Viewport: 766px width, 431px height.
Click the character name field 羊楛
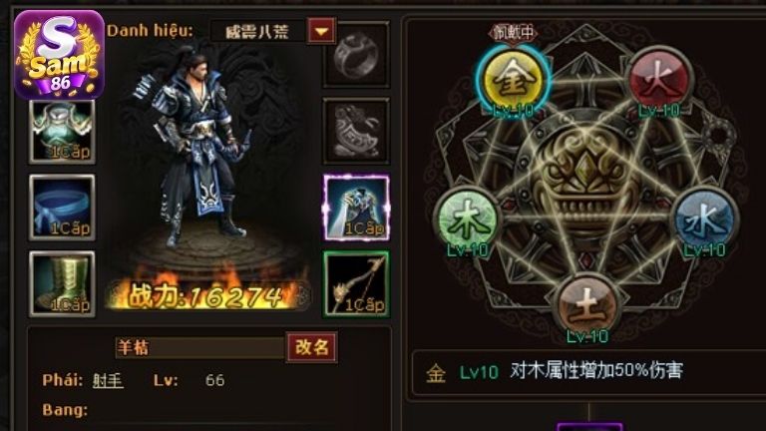click(x=199, y=348)
